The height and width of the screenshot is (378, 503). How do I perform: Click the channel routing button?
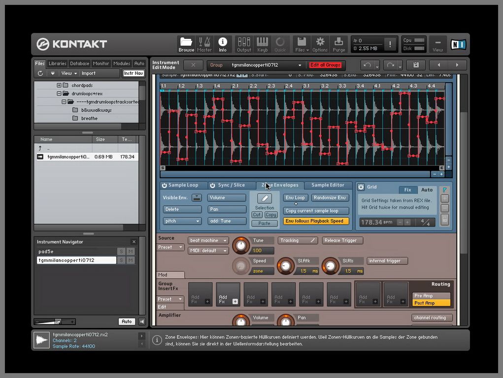(432, 318)
